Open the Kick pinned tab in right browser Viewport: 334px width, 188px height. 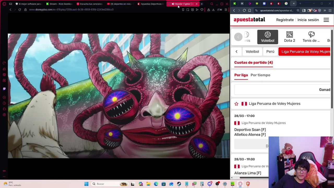(x=235, y=4)
